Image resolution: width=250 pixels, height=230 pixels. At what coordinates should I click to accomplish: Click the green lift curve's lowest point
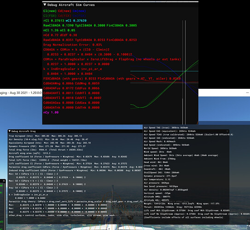140,107
